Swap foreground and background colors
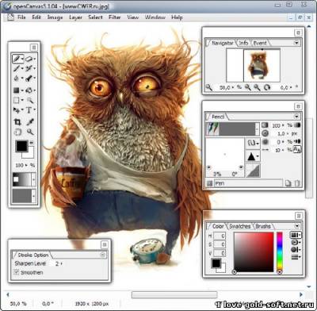 coord(31,143)
